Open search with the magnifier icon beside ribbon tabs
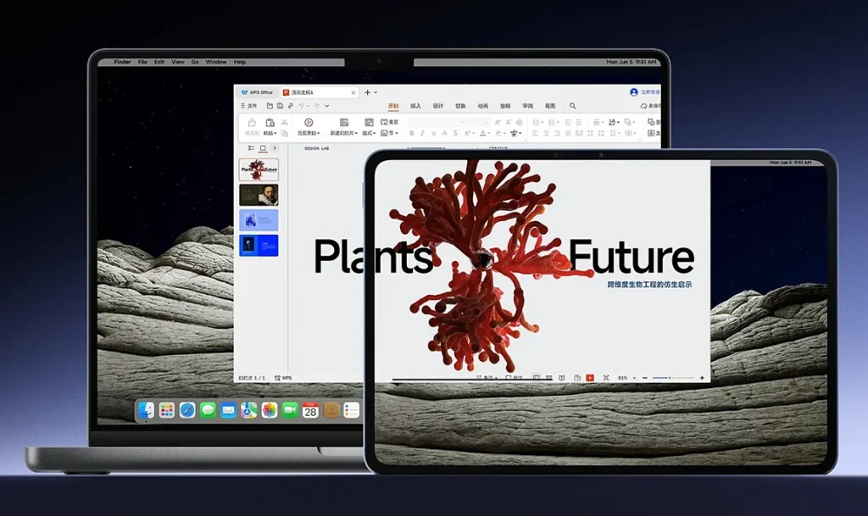Viewport: 868px width, 516px height. tap(573, 106)
